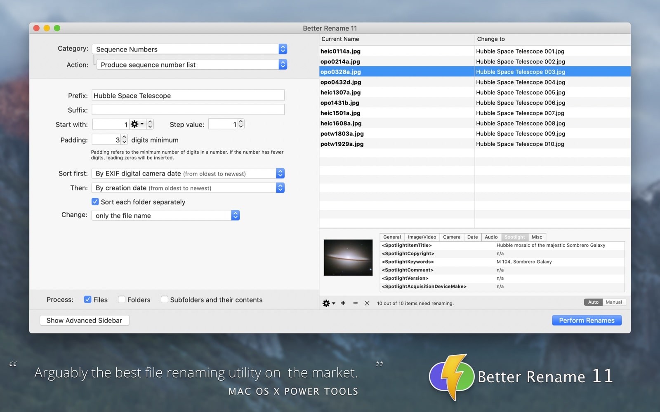Add a rename action with the plus icon
This screenshot has height=412, width=660.
coord(343,303)
